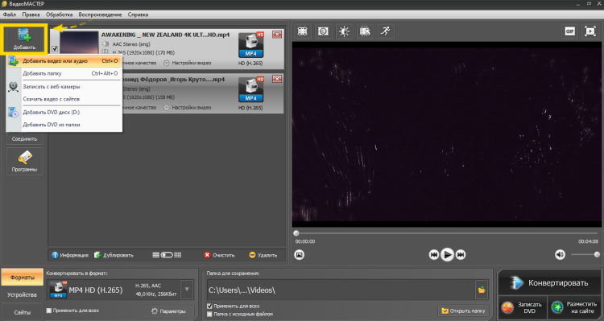Remove the Леонид Фёдоров video from the list
This screenshot has width=604, height=321.
pos(277,79)
